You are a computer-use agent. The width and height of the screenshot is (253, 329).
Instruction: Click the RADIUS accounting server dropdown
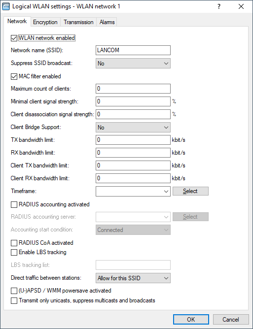(133, 217)
